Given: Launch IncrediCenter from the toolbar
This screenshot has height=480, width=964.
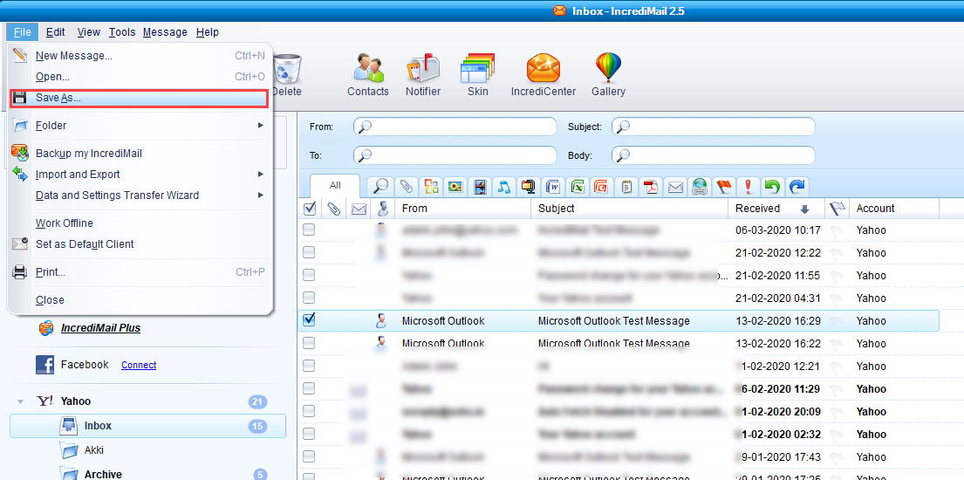Looking at the screenshot, I should coord(542,74).
